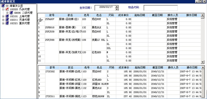Click the runner icon for GD006 二级代理
The height and width of the screenshot is (99, 207).
(x=11, y=13)
